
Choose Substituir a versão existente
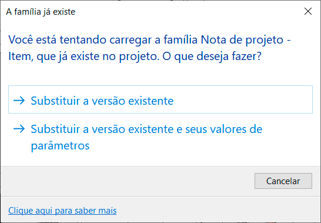(x=160, y=99)
